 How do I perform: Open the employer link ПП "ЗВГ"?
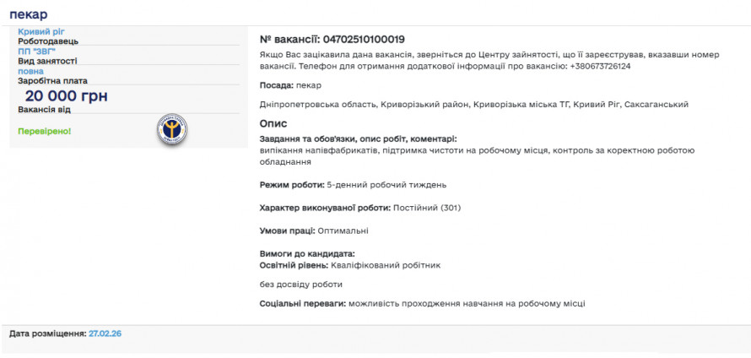tap(37, 51)
